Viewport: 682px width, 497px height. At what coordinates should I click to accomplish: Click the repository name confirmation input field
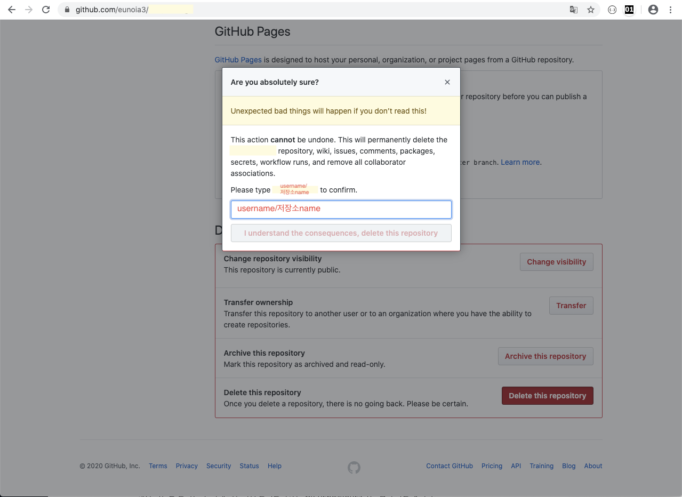pyautogui.click(x=341, y=209)
